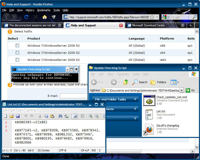Click page vertical scrollbar down arrow
The height and width of the screenshot is (160, 200).
(x=197, y=147)
